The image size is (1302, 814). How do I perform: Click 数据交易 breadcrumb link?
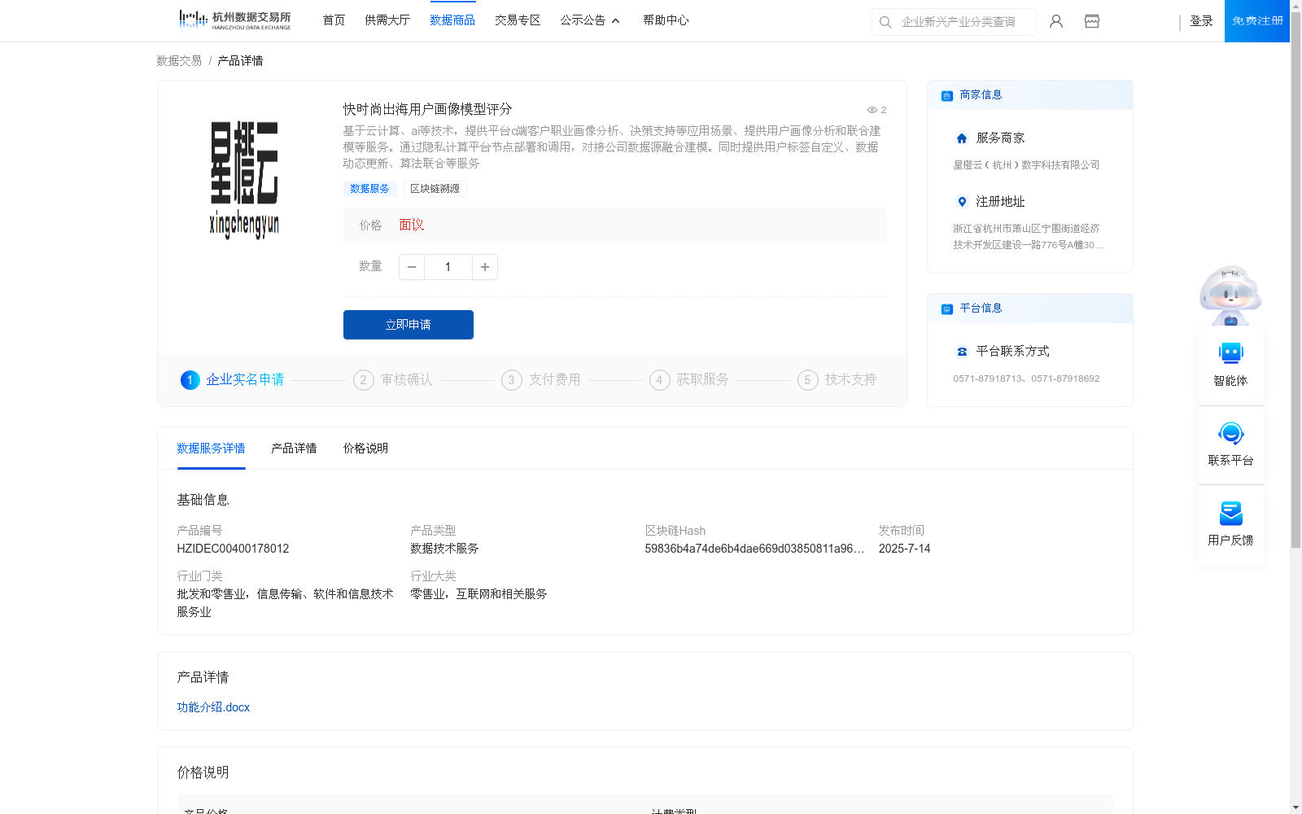[179, 61]
